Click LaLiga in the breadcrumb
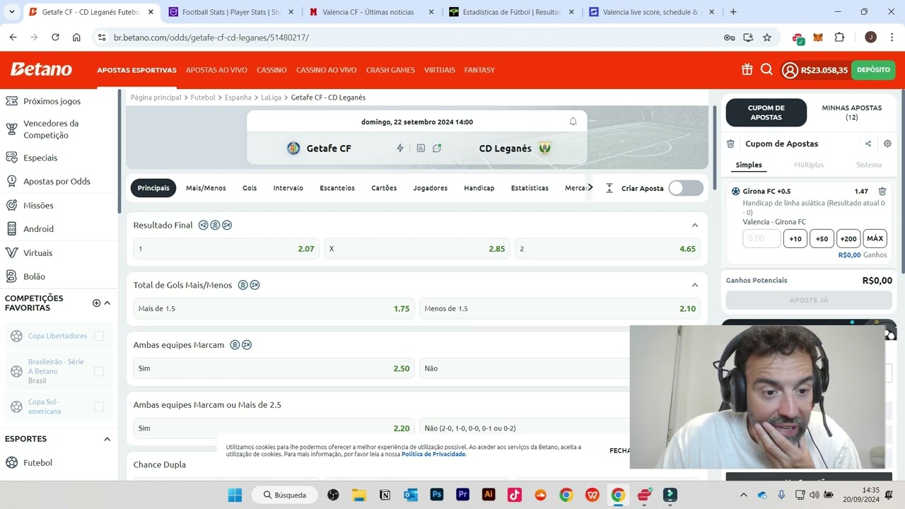 (x=271, y=98)
